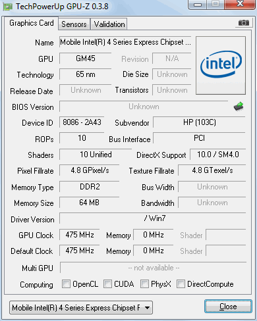The image size is (257, 321).
Task: Click the Default Clock field 475 MHz
Action: pyautogui.click(x=80, y=251)
